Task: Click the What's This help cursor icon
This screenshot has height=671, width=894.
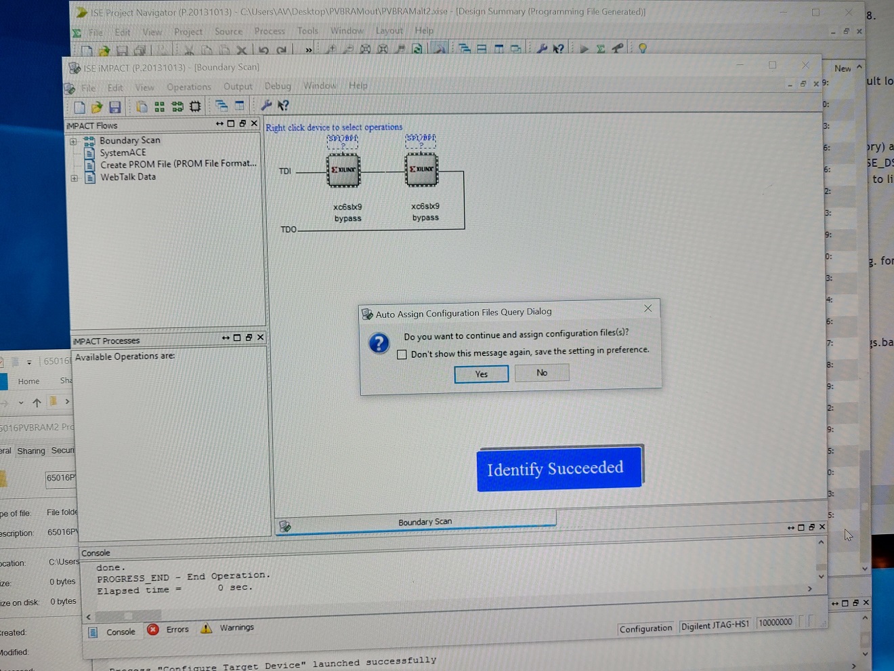Action: [283, 105]
